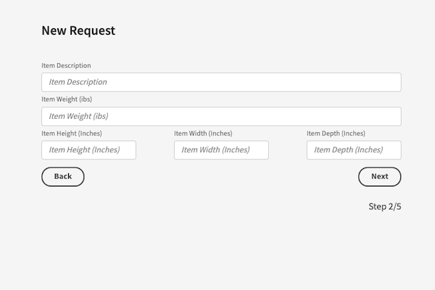The image size is (435, 290).
Task: Click the Back button
Action: [63, 176]
